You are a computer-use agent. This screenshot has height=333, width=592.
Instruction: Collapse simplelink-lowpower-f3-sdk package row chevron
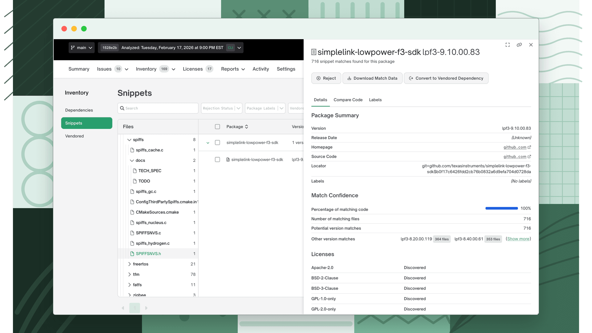(x=208, y=143)
